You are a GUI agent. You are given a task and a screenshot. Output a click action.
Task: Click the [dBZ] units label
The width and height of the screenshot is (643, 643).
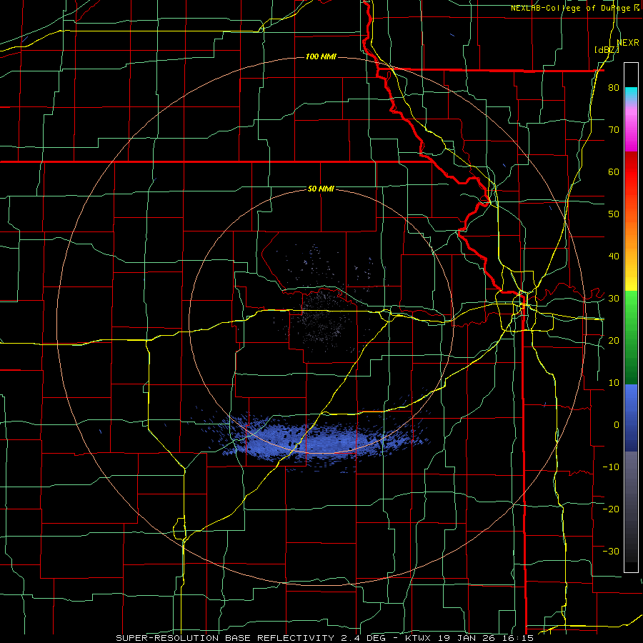pyautogui.click(x=607, y=49)
